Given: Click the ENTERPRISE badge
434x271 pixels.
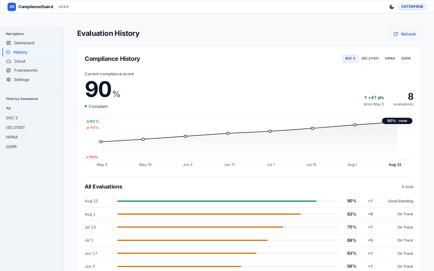Looking at the screenshot, I should pos(412,7).
